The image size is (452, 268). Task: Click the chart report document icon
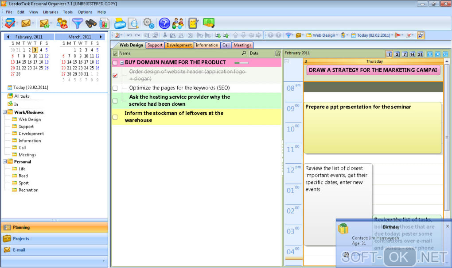[104, 23]
